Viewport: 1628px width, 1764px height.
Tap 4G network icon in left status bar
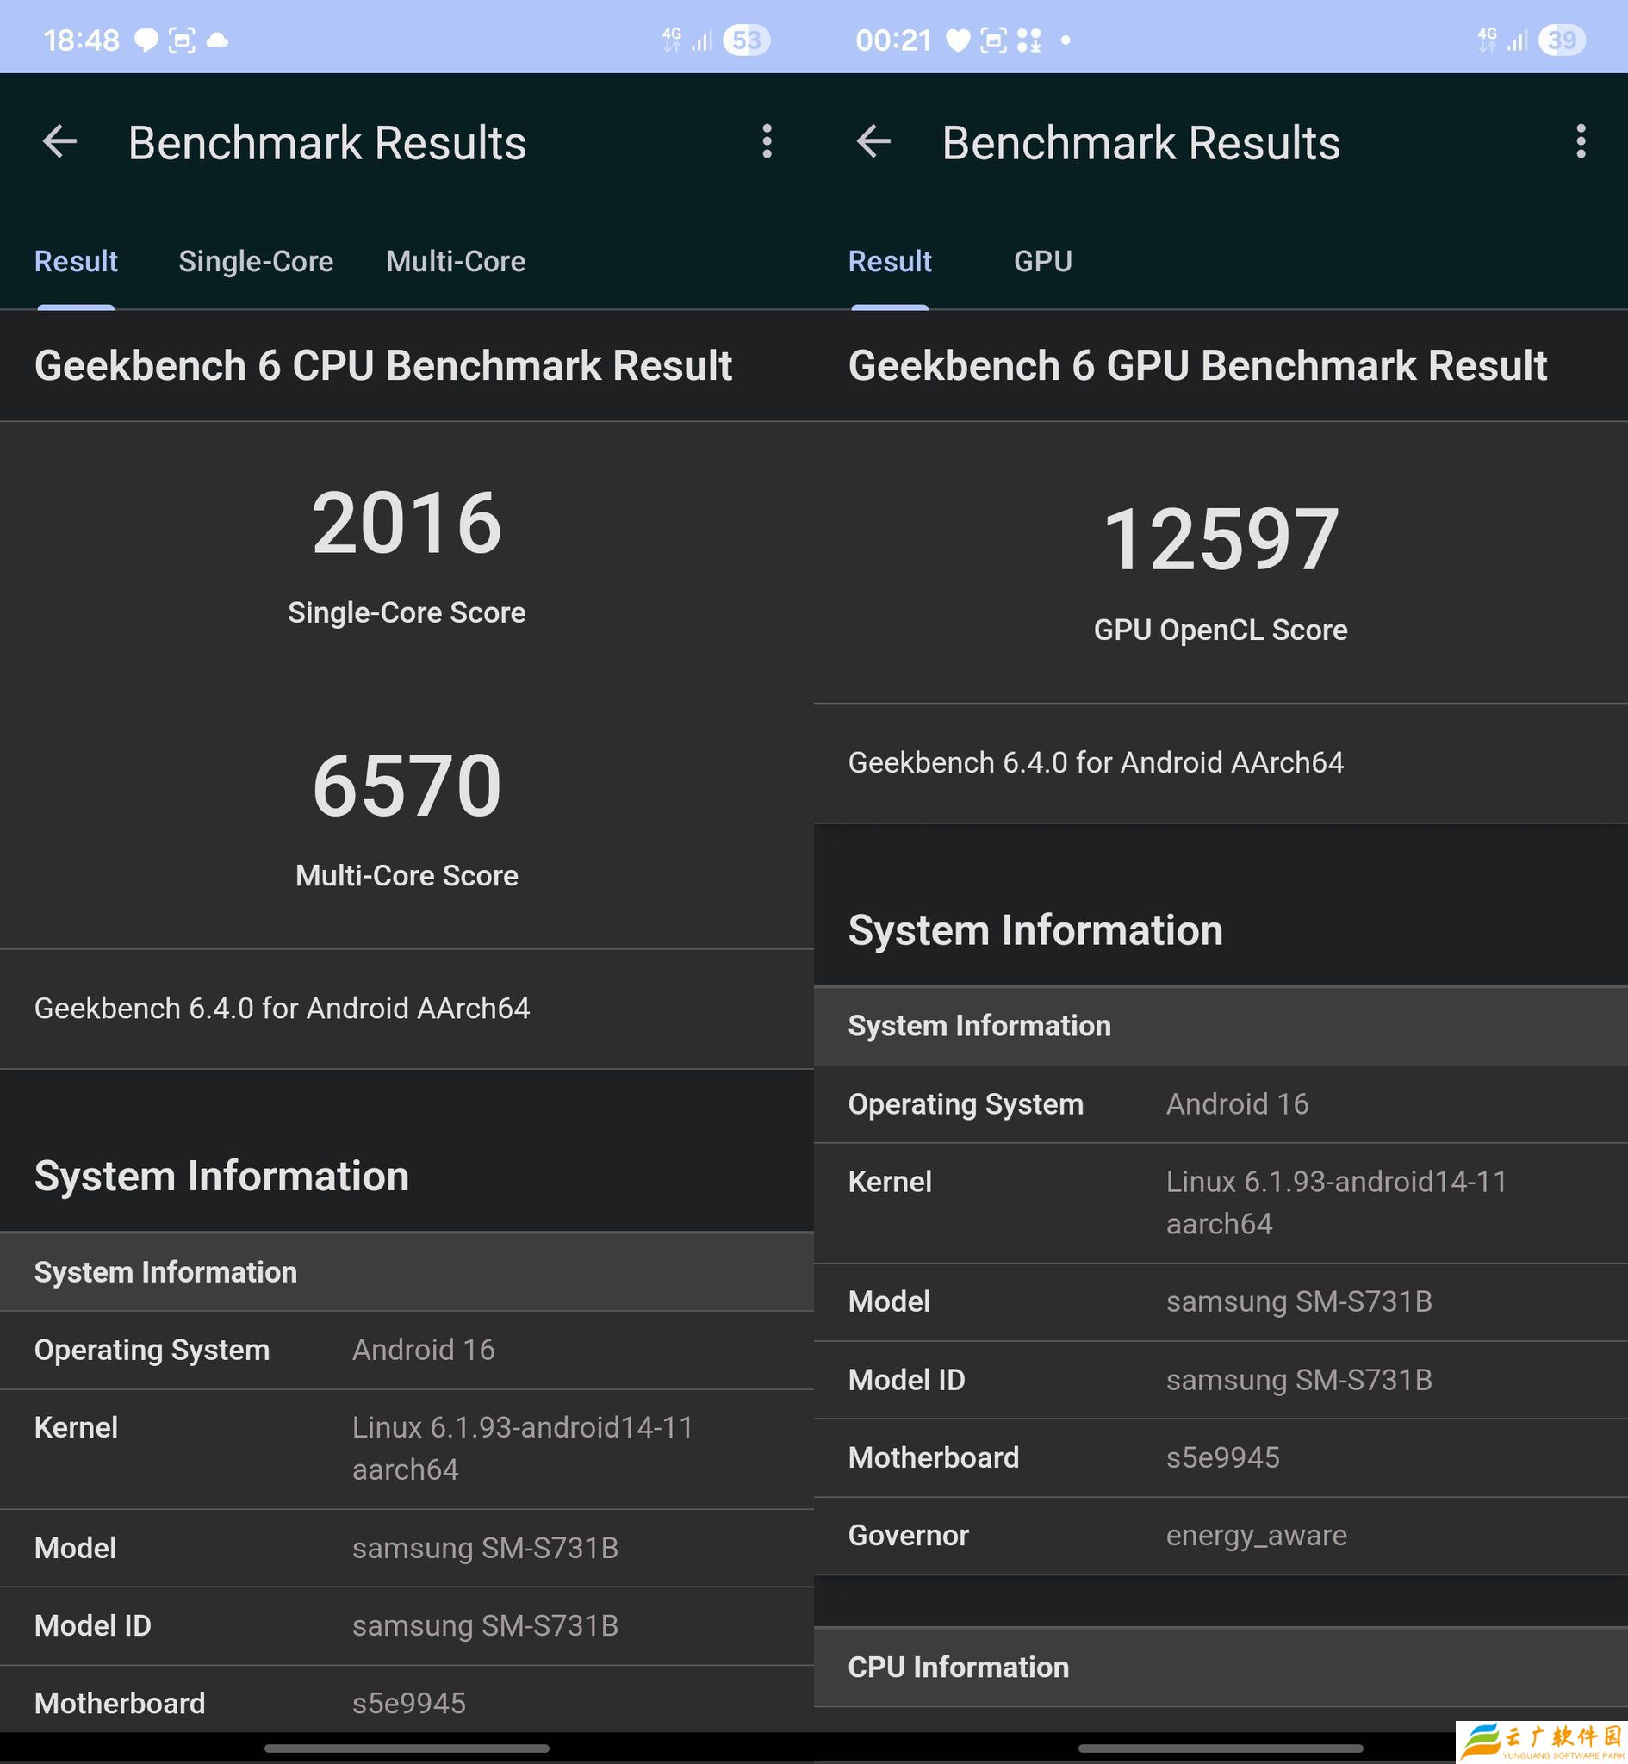(x=671, y=40)
